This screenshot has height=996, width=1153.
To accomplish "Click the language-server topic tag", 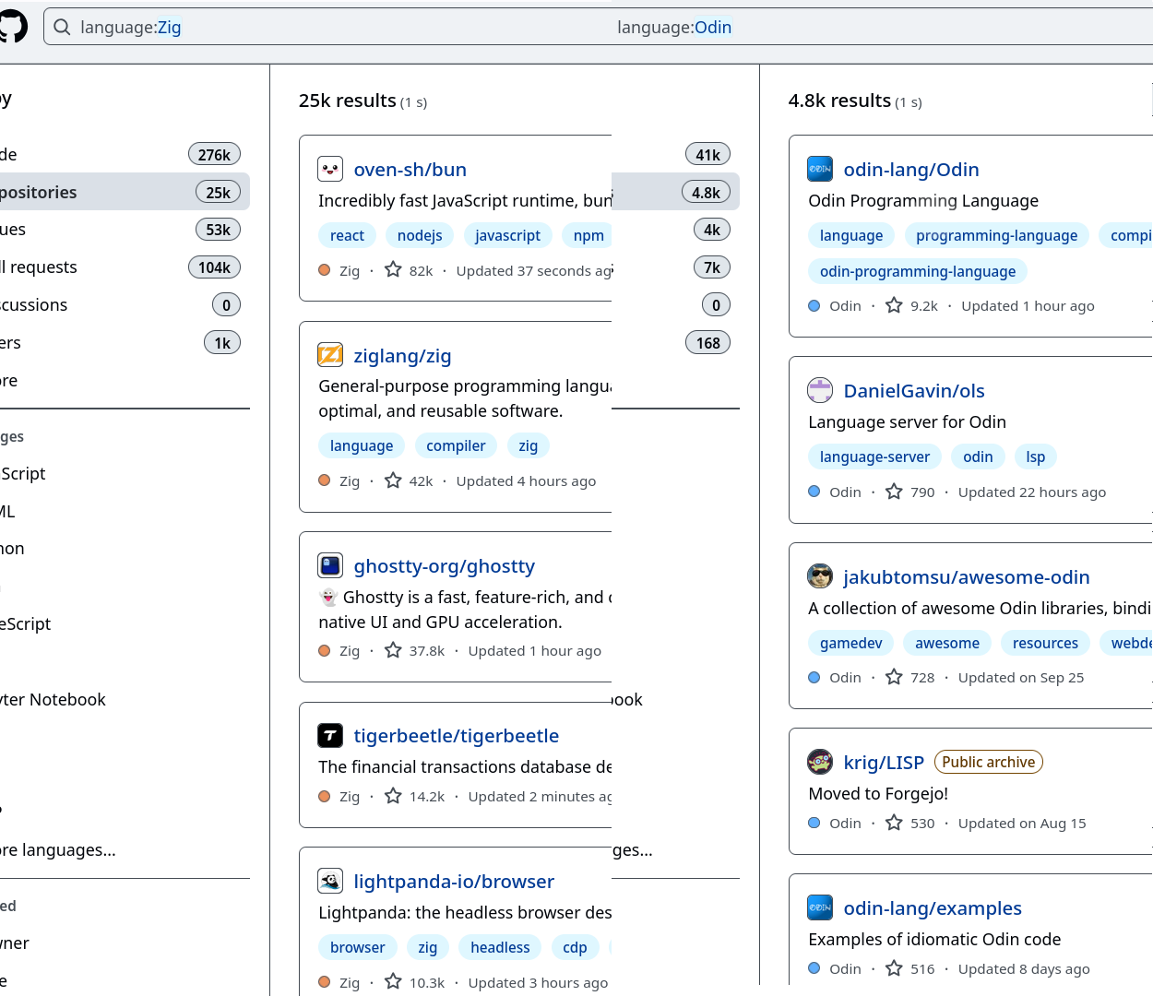I will tap(874, 456).
